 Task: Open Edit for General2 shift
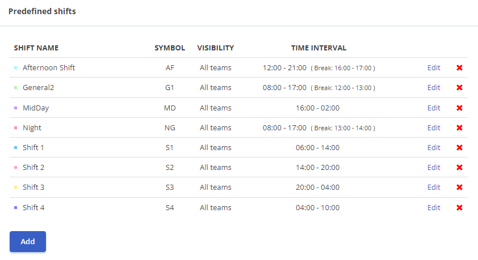tap(434, 88)
